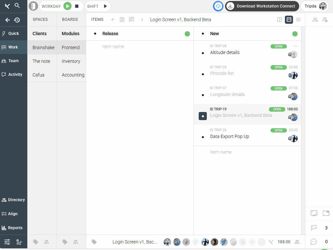This screenshot has width=333, height=250.
Task: Click the search magnifier icon
Action: (17, 6)
